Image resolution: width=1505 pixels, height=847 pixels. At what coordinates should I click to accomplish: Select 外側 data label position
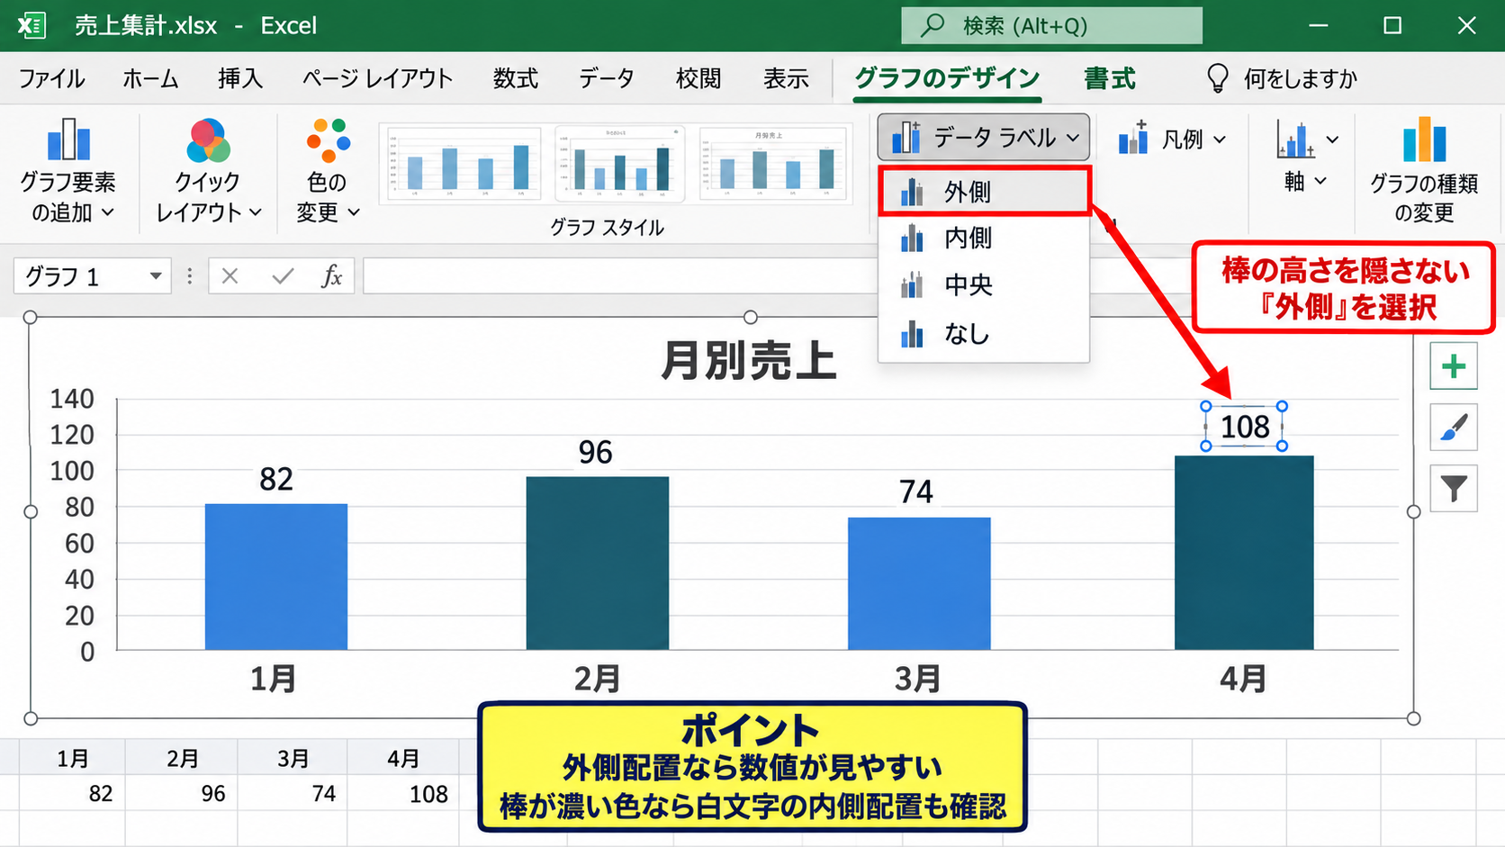pos(984,191)
